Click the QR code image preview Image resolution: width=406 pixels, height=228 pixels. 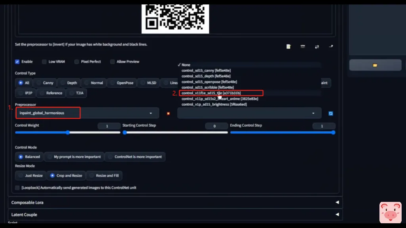(175, 19)
